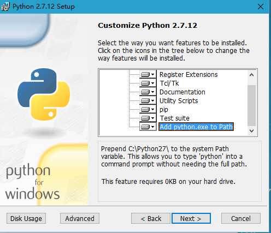Open install option icon for Register Extensions
The width and height of the screenshot is (271, 233).
click(148, 74)
